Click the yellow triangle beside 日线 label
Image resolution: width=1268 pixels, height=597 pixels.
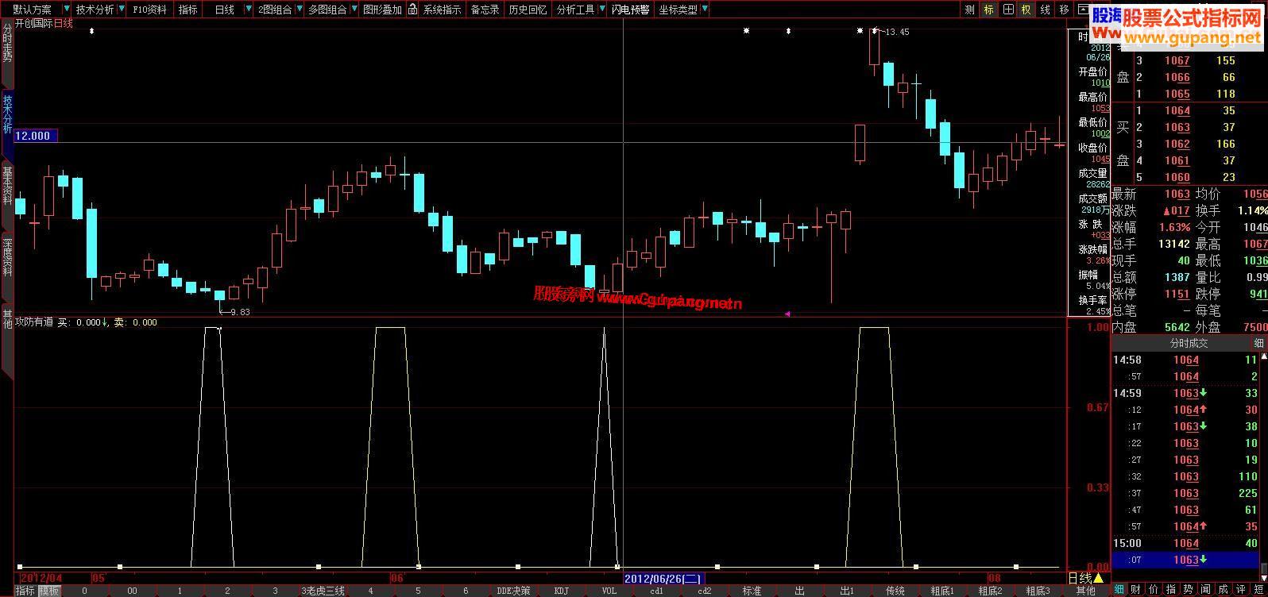[x=1099, y=578]
